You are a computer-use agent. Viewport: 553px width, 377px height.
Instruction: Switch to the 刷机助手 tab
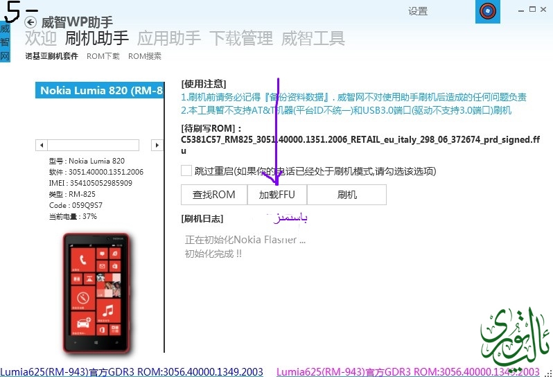(x=96, y=38)
